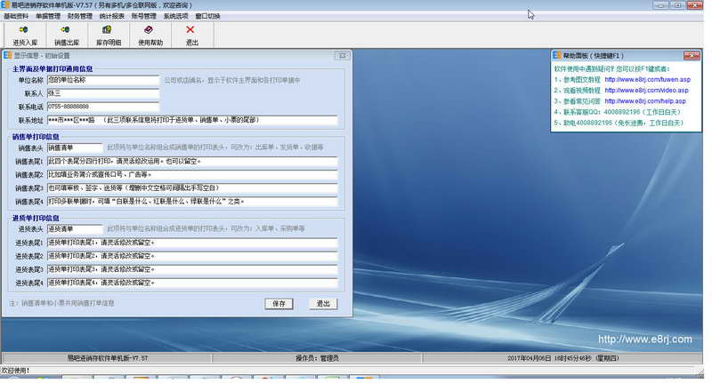Click the red X 退出 toolbar icon

(191, 35)
